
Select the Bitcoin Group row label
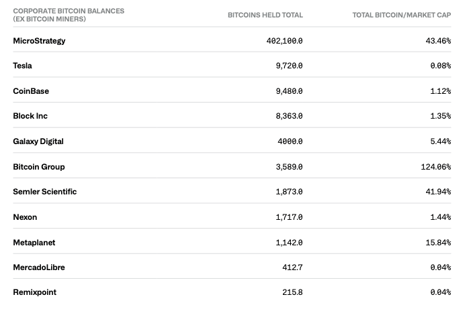(x=39, y=166)
